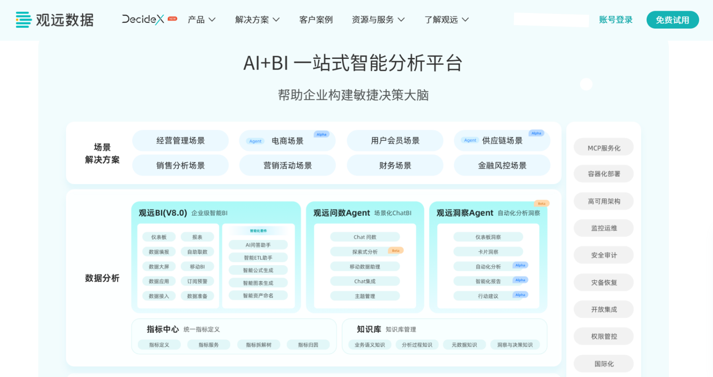Select the 财务场景 solution
Screen dimensions: 713x377
click(395, 165)
